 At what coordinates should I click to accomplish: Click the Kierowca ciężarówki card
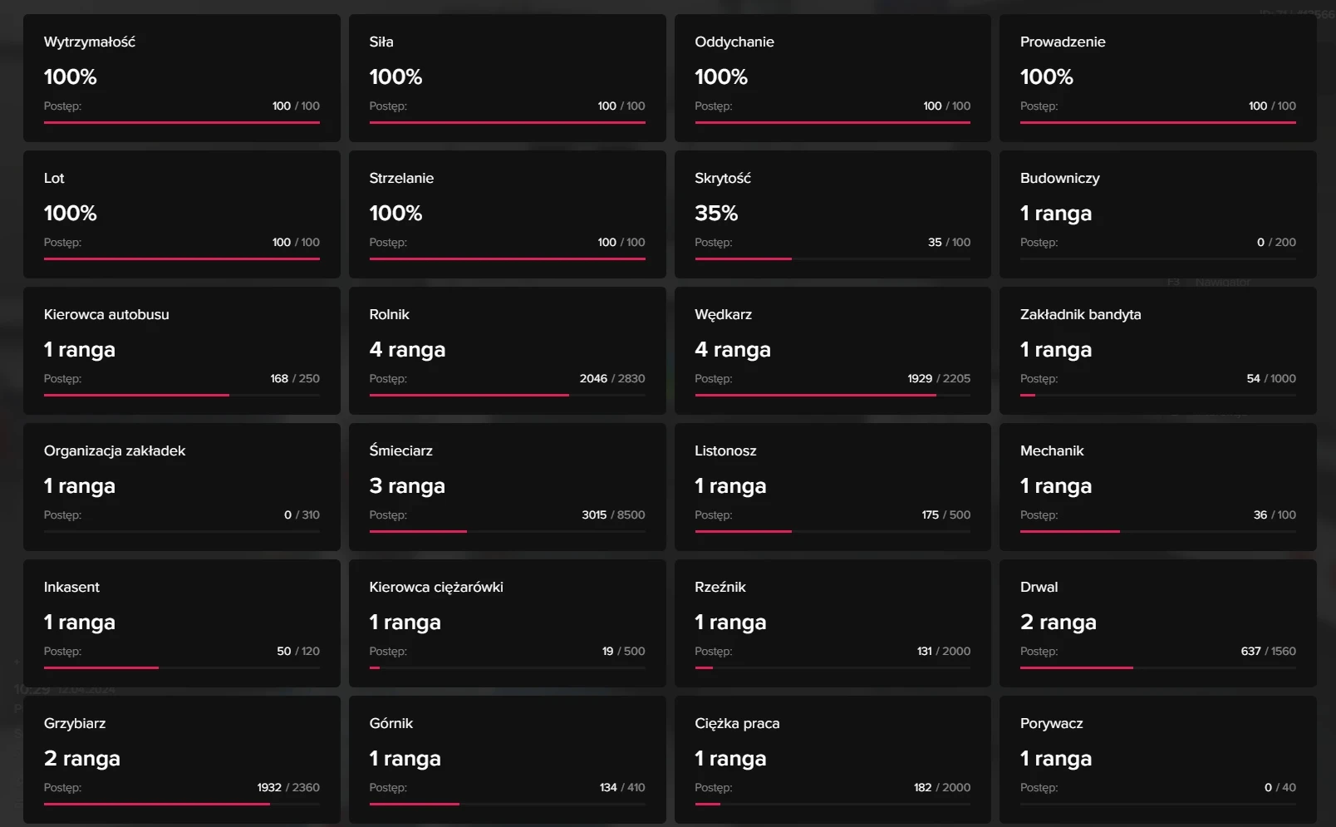point(507,623)
